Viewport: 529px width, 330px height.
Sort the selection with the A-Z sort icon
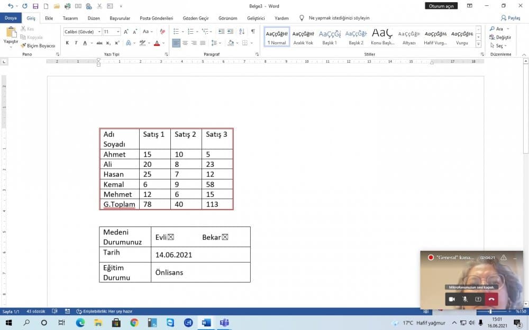pyautogui.click(x=242, y=31)
